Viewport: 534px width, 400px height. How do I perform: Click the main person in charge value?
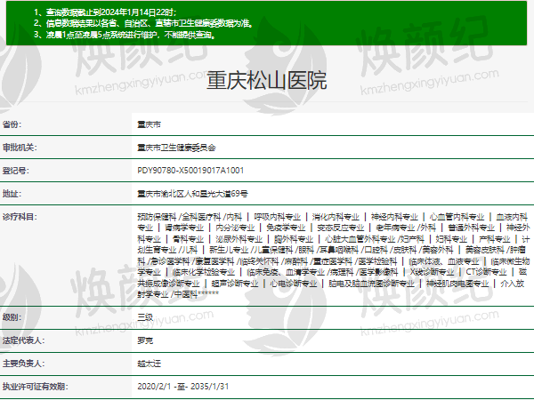coord(150,364)
